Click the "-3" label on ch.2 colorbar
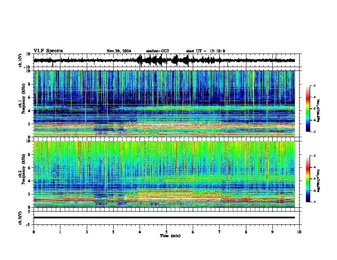 click(x=314, y=156)
